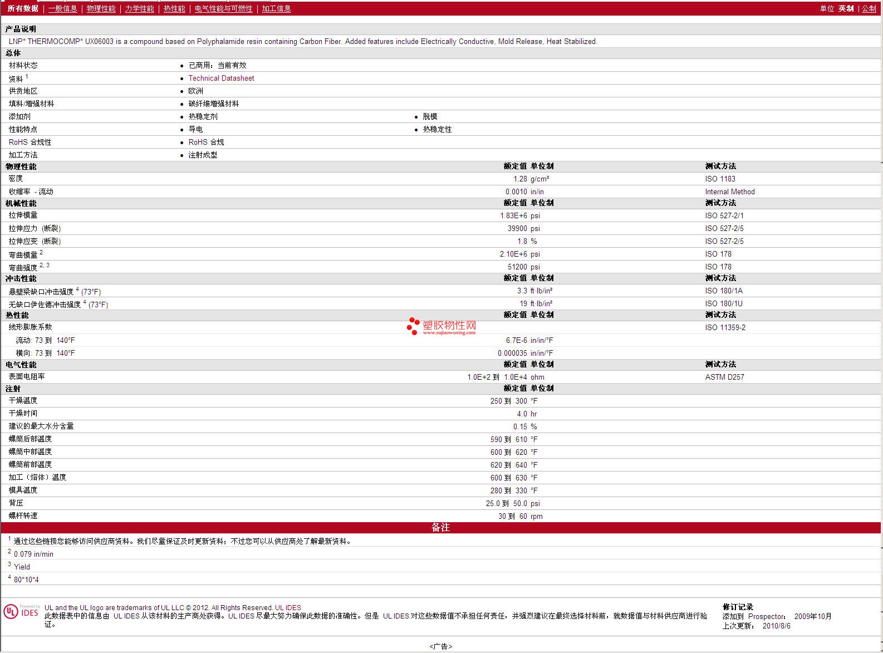Switch units to 公制
The height and width of the screenshot is (653, 883).
tap(869, 9)
